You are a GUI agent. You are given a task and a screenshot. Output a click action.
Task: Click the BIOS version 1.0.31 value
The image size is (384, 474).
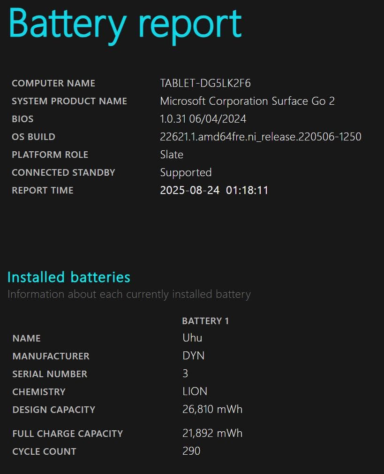pos(203,119)
